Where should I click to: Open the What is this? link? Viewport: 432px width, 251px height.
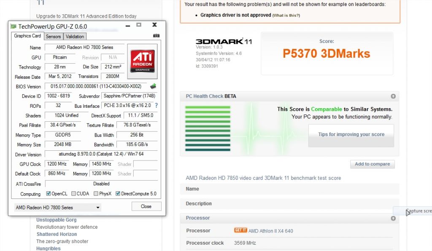[286, 16]
